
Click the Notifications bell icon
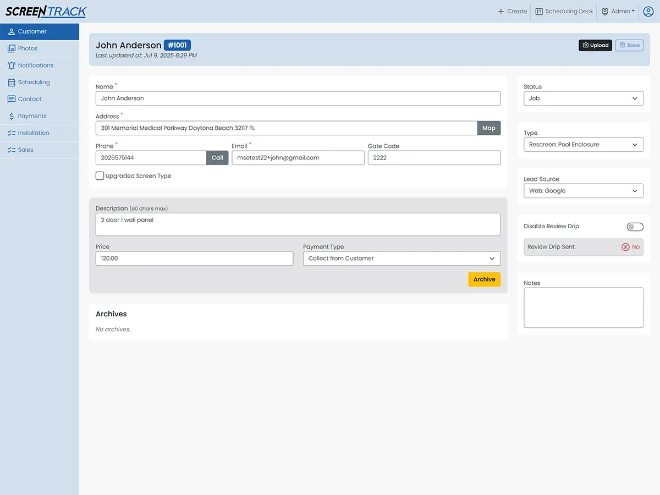pos(12,65)
